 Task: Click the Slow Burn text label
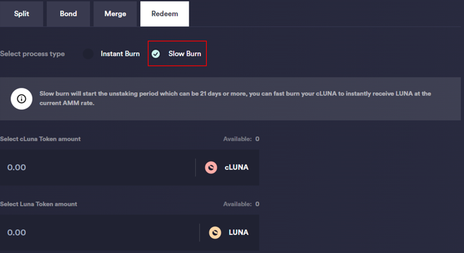coord(185,54)
